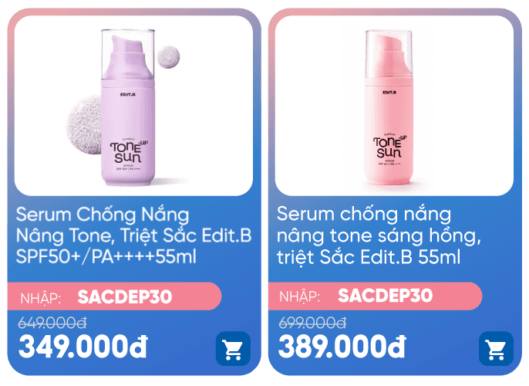Click the crossed-out 649.000đ original price

[52, 323]
